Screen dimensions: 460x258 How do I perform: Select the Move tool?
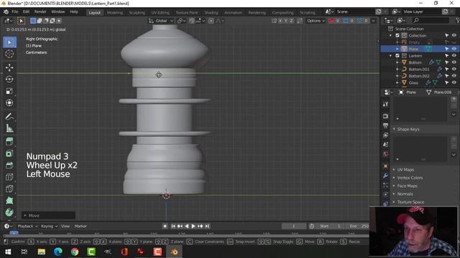[9, 67]
